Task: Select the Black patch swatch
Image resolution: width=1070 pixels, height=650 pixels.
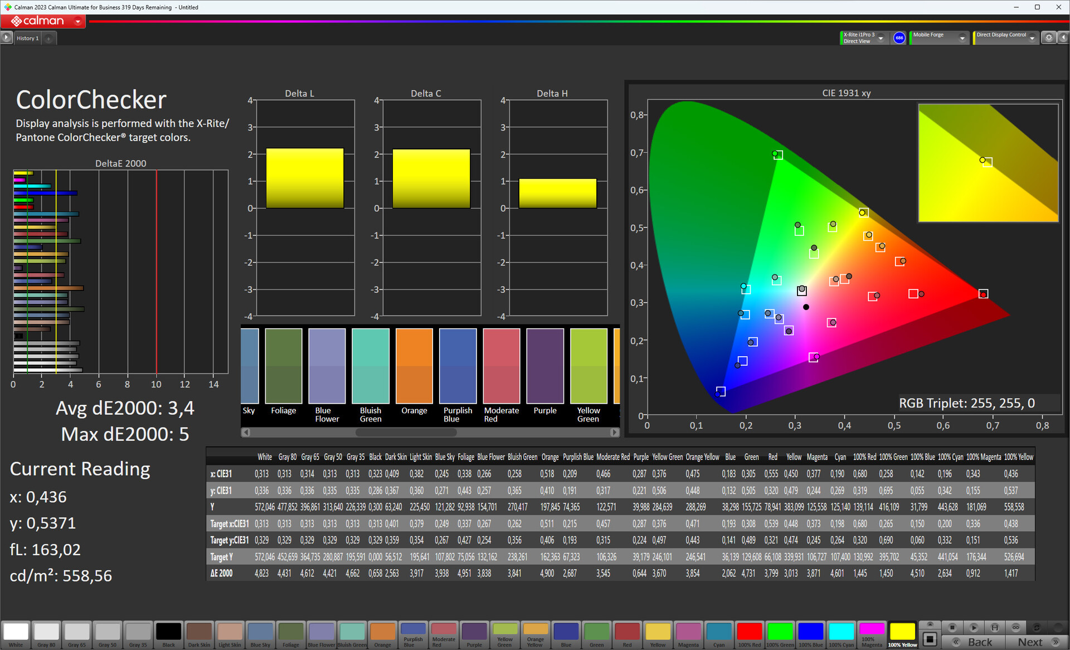Action: [x=168, y=635]
